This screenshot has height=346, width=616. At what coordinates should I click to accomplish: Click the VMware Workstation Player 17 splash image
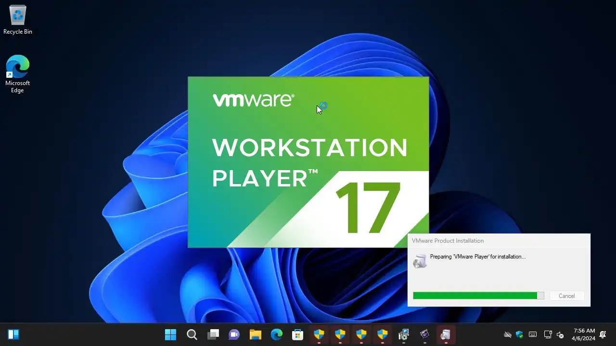[x=308, y=162]
